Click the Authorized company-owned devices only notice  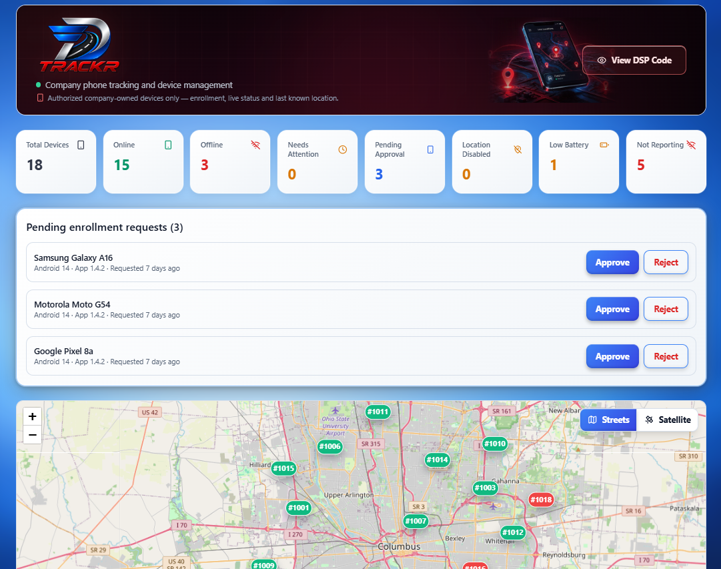point(193,98)
